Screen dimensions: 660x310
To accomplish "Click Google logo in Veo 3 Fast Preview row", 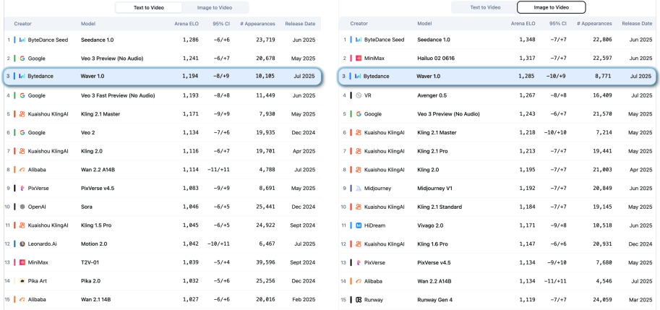I will [x=22, y=95].
